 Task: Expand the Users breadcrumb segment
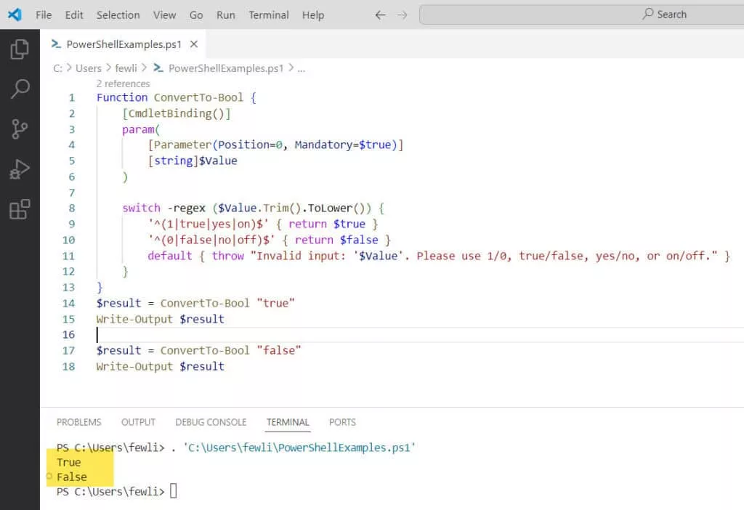pyautogui.click(x=89, y=68)
